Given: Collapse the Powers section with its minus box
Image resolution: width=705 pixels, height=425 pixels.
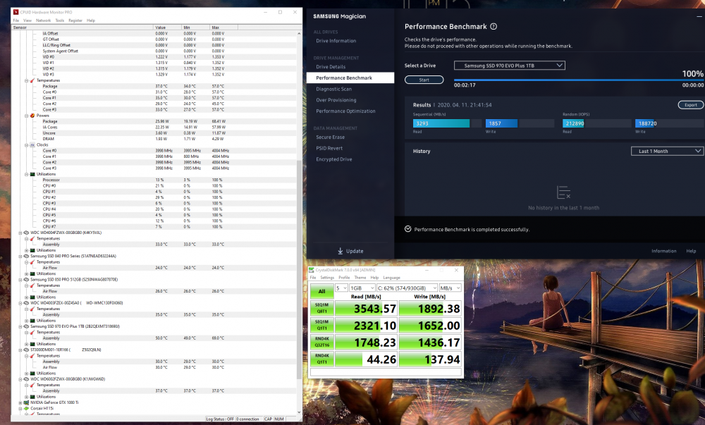Looking at the screenshot, I should pos(27,116).
